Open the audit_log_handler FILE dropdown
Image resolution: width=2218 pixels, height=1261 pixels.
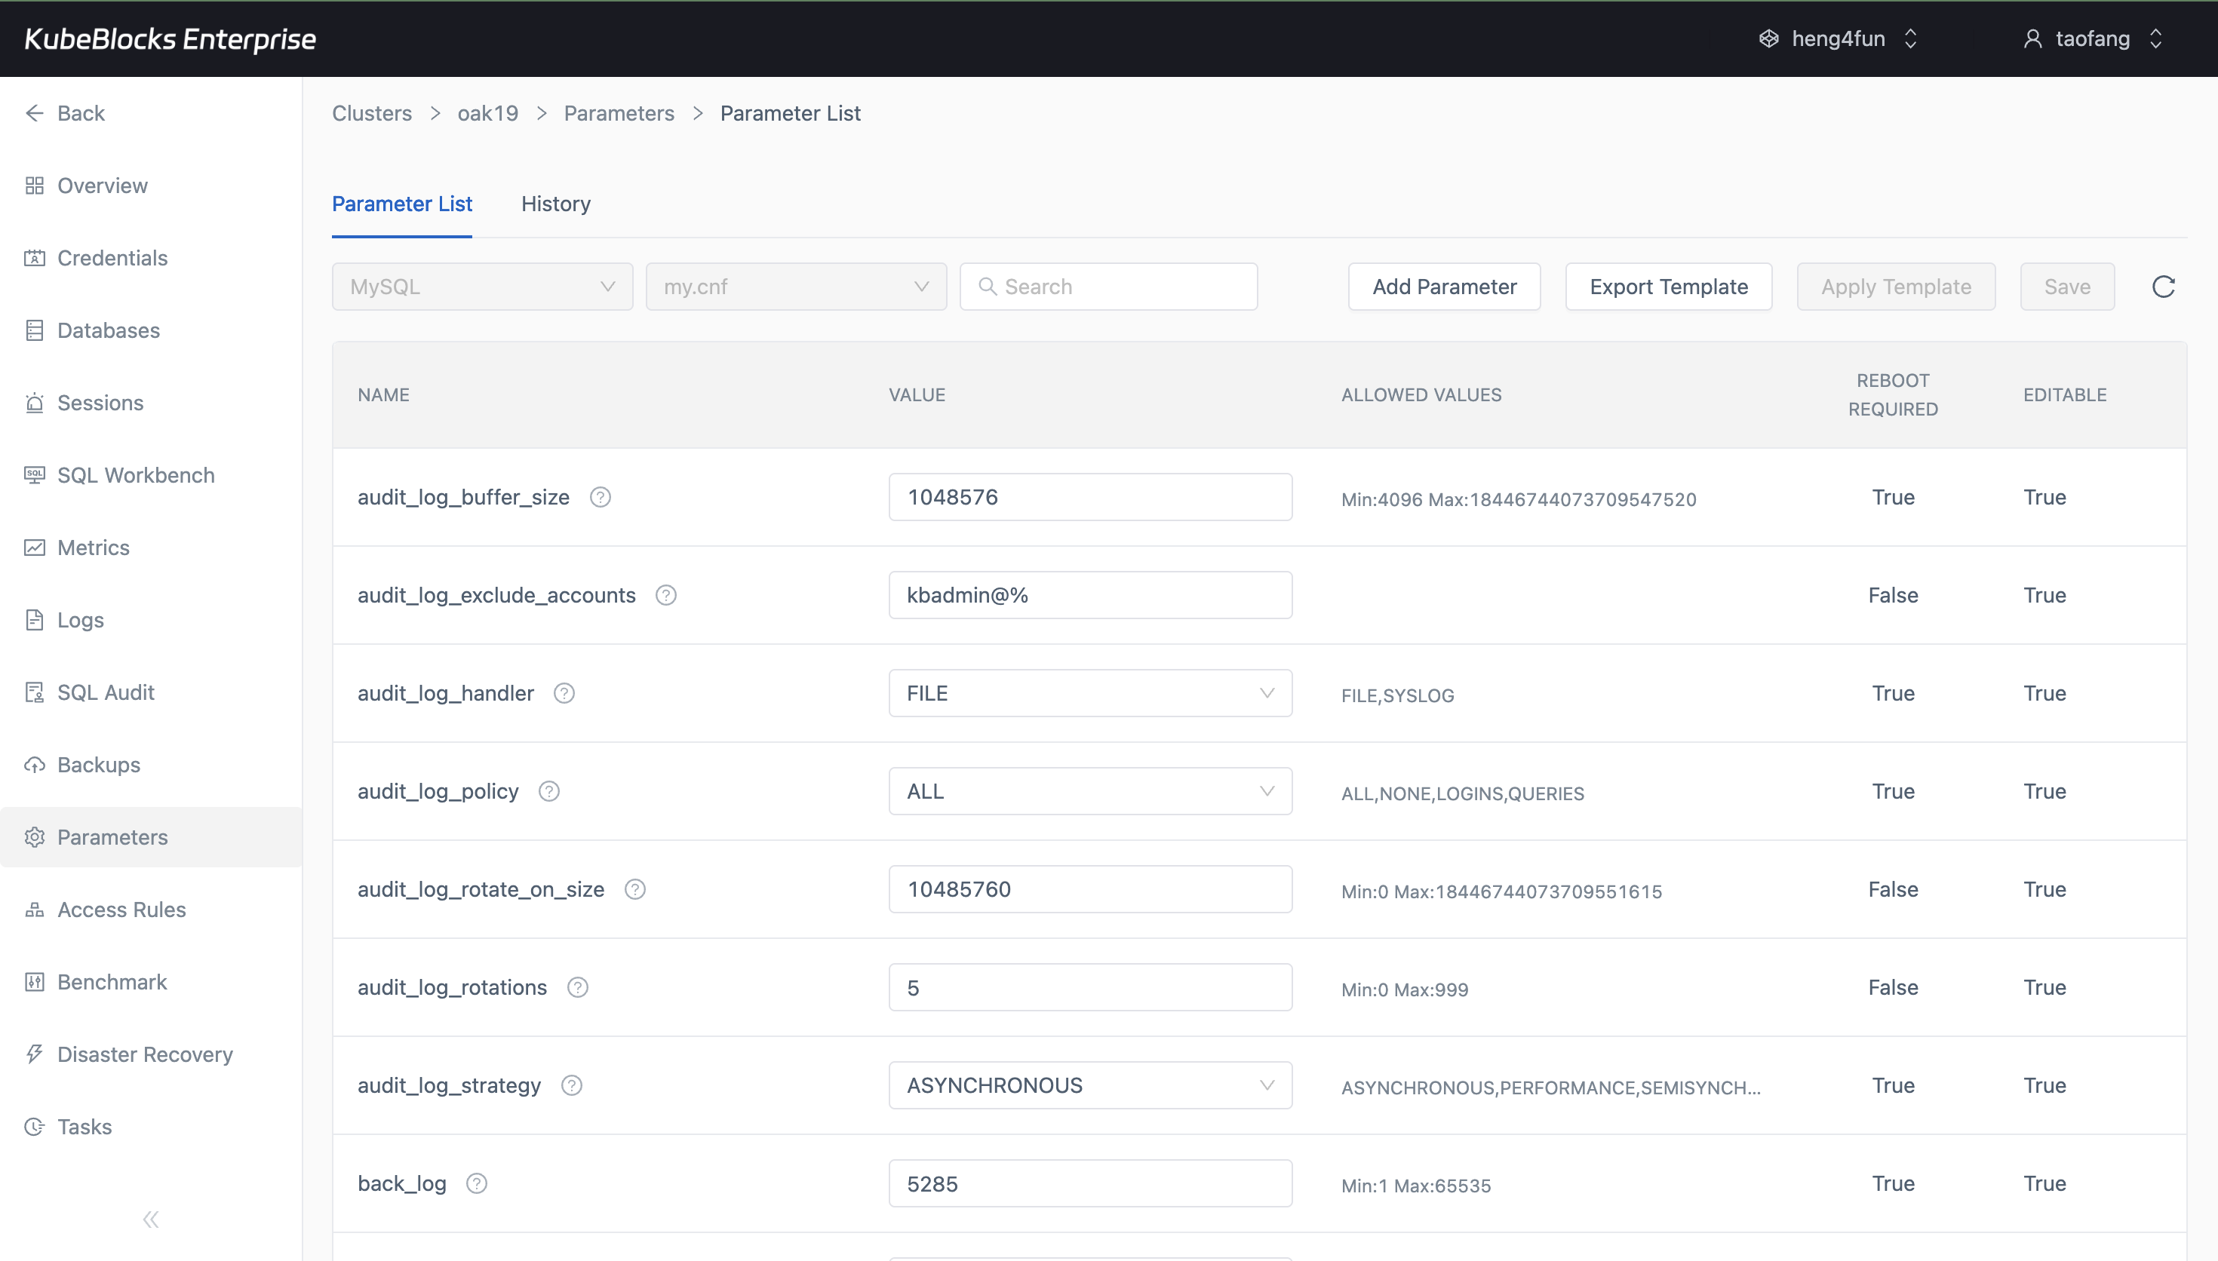pos(1090,693)
